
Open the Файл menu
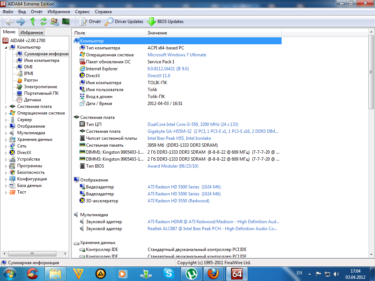coord(8,12)
